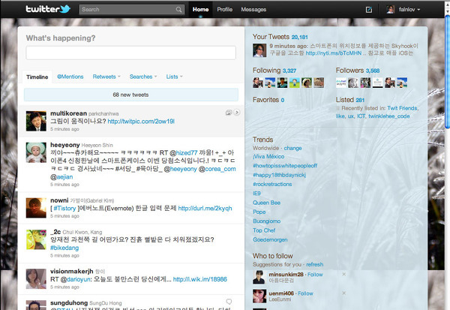Open the nyti.ms link in your tweet

334,53
